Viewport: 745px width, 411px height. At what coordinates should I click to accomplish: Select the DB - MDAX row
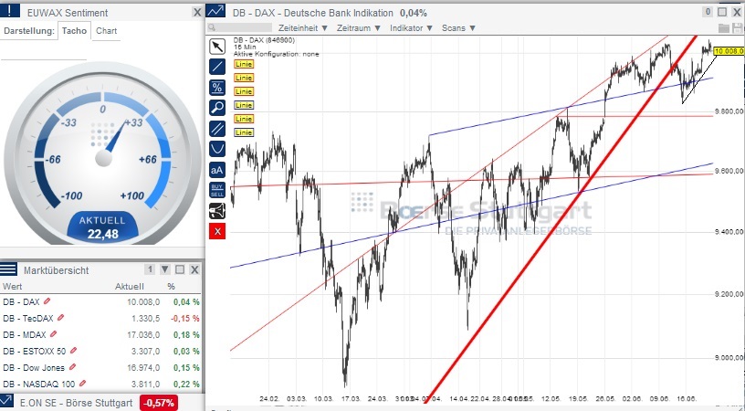coord(100,334)
